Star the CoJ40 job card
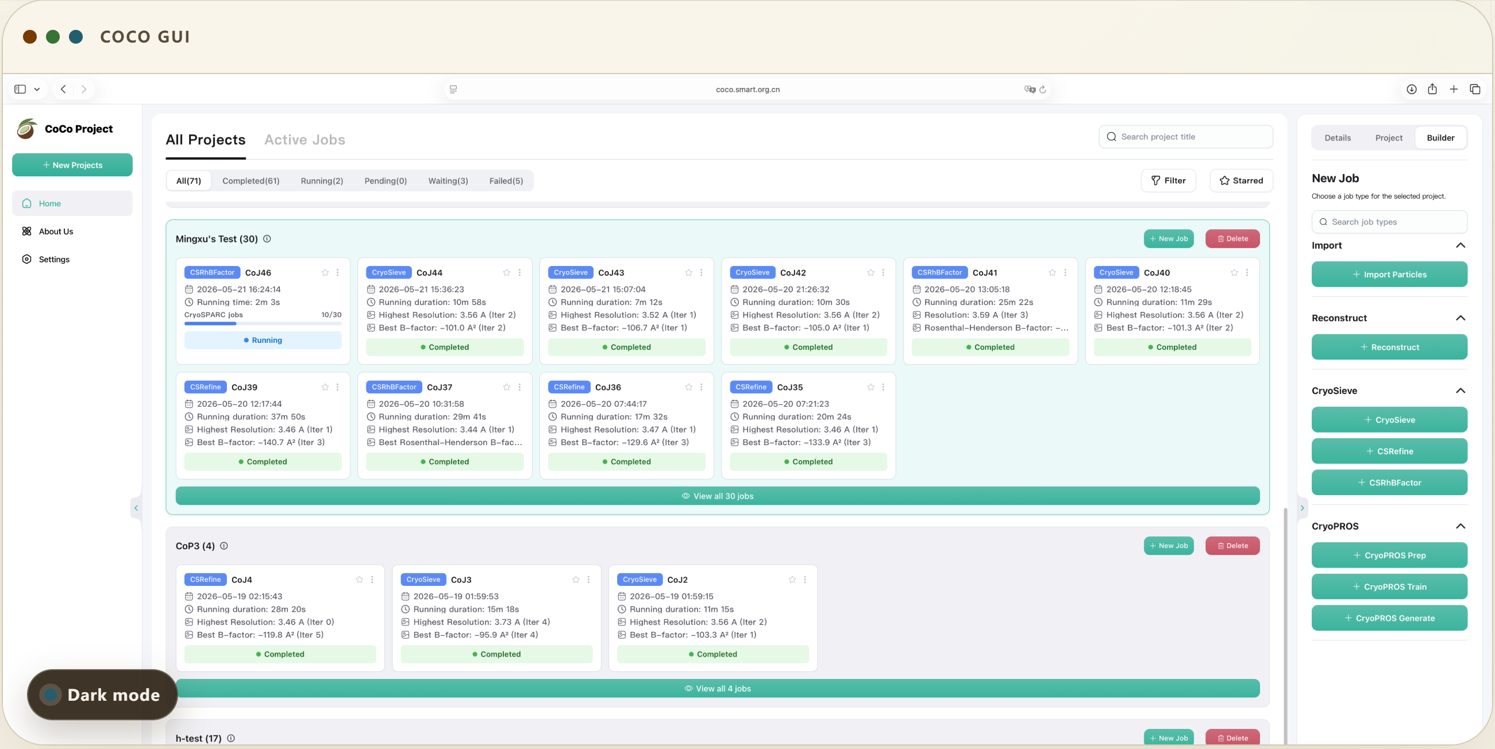Viewport: 1495px width, 749px height. (x=1234, y=273)
